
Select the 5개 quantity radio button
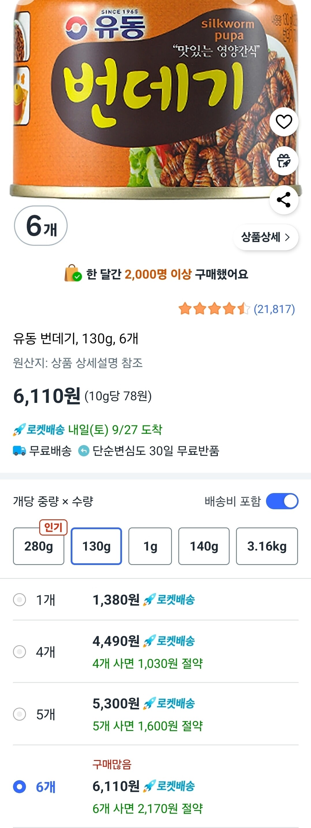click(x=20, y=714)
